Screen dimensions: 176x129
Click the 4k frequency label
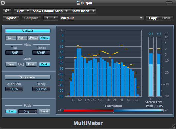(x=122, y=100)
